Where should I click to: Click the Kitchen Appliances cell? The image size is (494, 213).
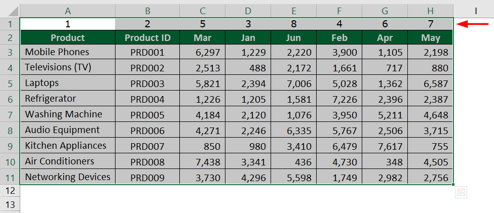pyautogui.click(x=68, y=146)
